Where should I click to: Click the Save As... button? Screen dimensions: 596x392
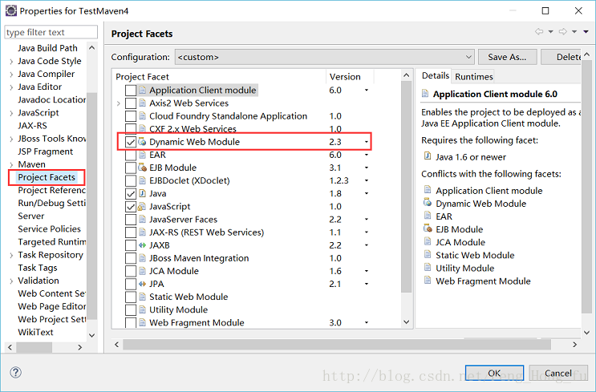pos(507,57)
